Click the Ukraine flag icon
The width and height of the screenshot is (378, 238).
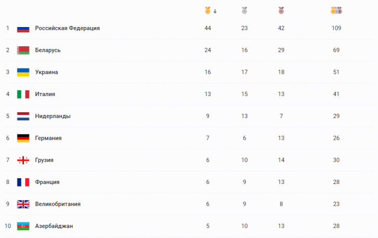pos(23,72)
